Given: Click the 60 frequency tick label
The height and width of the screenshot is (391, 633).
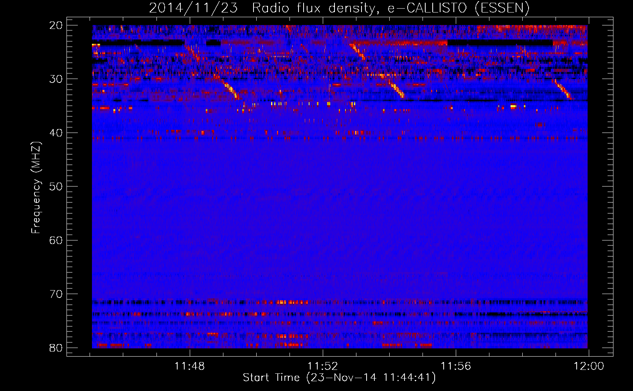Looking at the screenshot, I should click(56, 240).
